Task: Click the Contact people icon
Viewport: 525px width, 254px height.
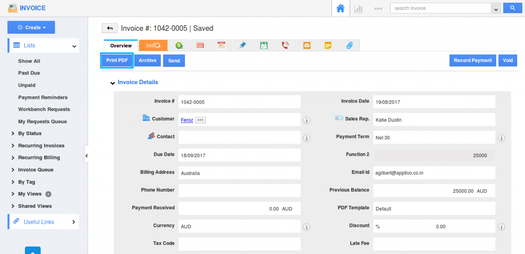Action: click(x=151, y=136)
